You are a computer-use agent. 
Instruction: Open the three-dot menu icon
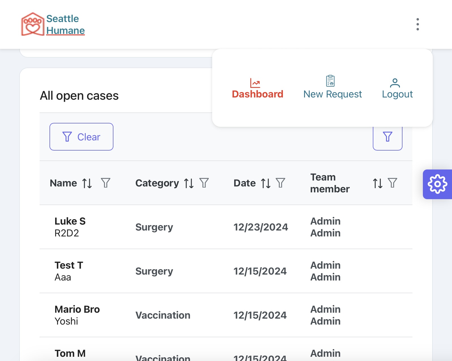417,24
